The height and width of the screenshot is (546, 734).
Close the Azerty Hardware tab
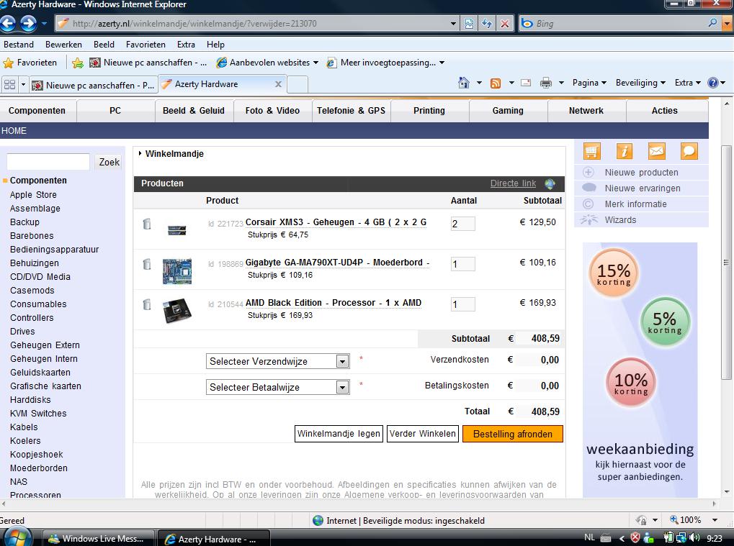pos(278,84)
